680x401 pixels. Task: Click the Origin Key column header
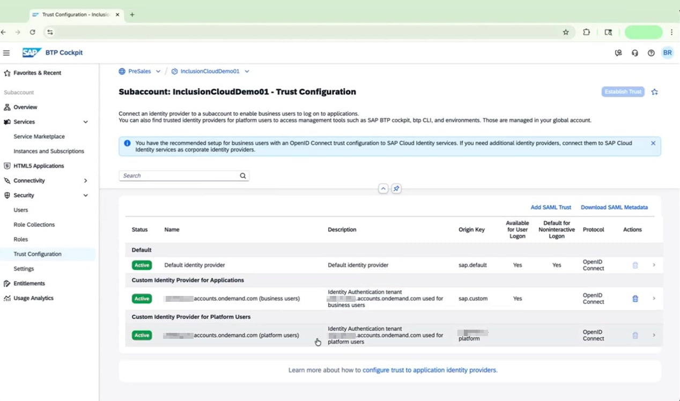(471, 229)
